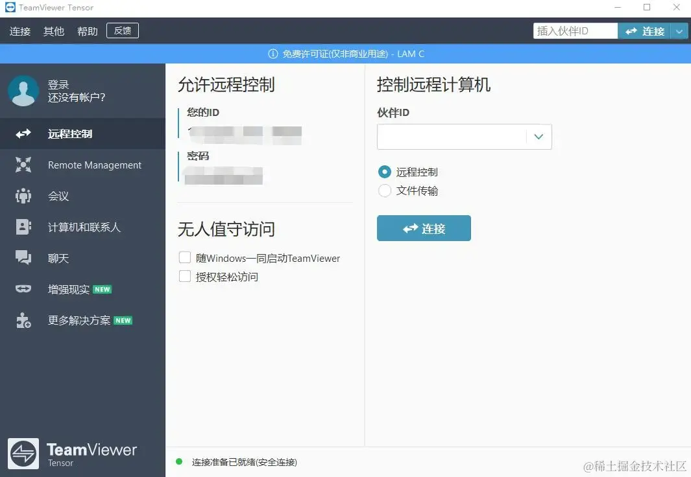Click the 伙伴ID text field
691x477 pixels.
[452, 137]
